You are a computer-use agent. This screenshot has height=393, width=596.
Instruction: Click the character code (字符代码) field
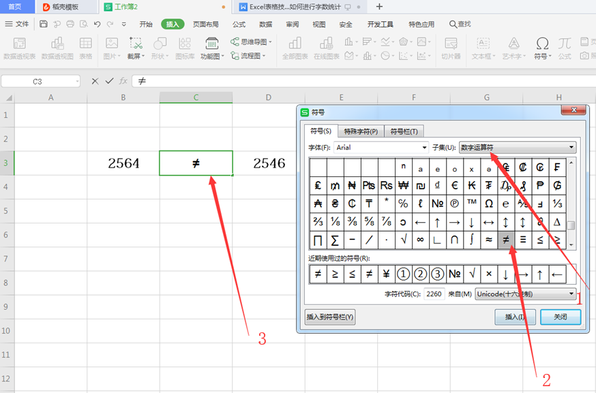pyautogui.click(x=434, y=294)
